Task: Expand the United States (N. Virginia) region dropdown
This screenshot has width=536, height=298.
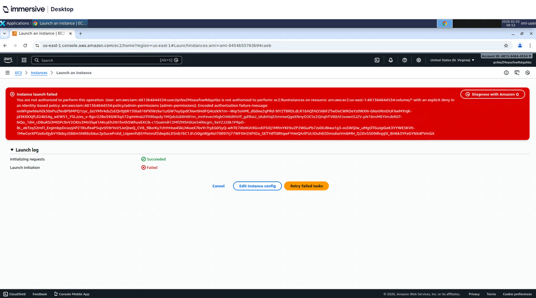Action: [x=452, y=60]
